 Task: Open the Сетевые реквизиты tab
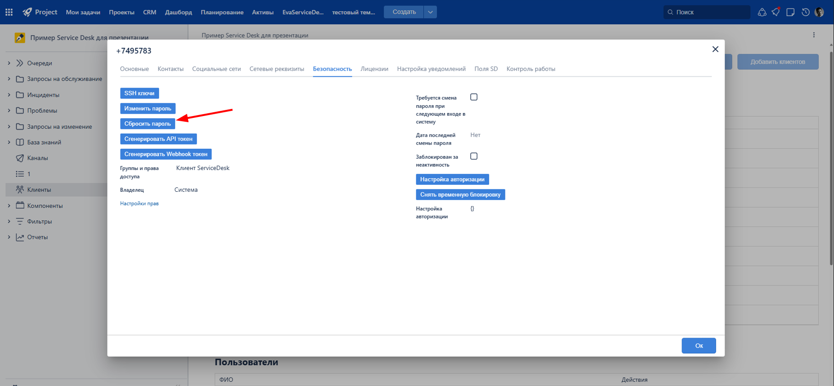click(x=277, y=69)
